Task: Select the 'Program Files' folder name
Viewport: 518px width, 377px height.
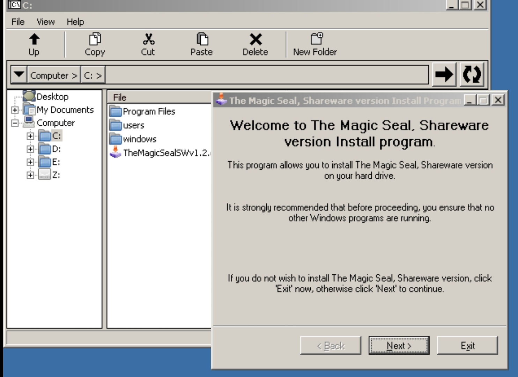Action: (149, 112)
